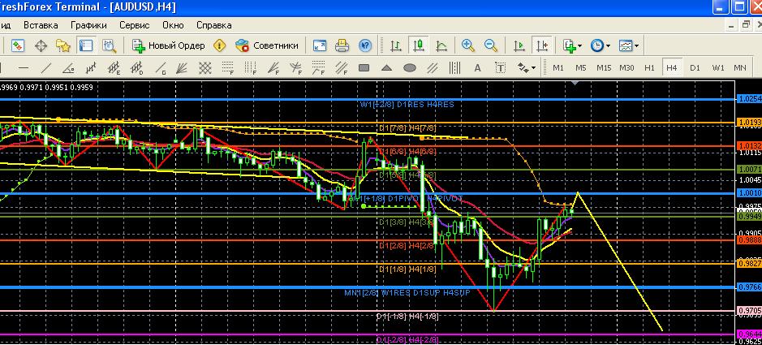
Task: Switch chart to full screen mode icon
Action: click(319, 45)
